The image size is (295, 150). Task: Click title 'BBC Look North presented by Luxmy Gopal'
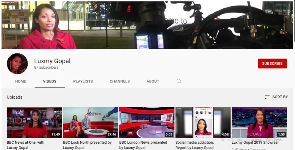click(x=87, y=145)
